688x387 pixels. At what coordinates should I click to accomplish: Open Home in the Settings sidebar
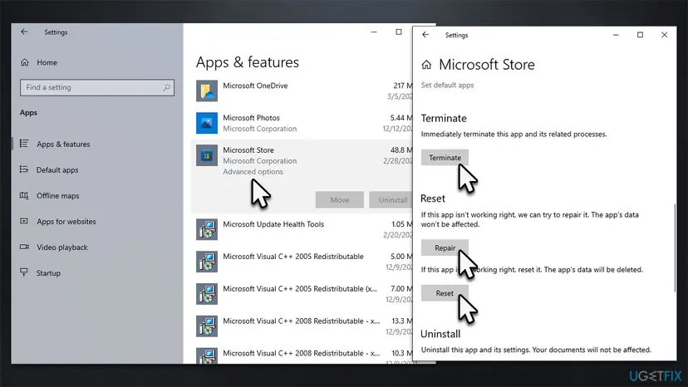(x=47, y=62)
